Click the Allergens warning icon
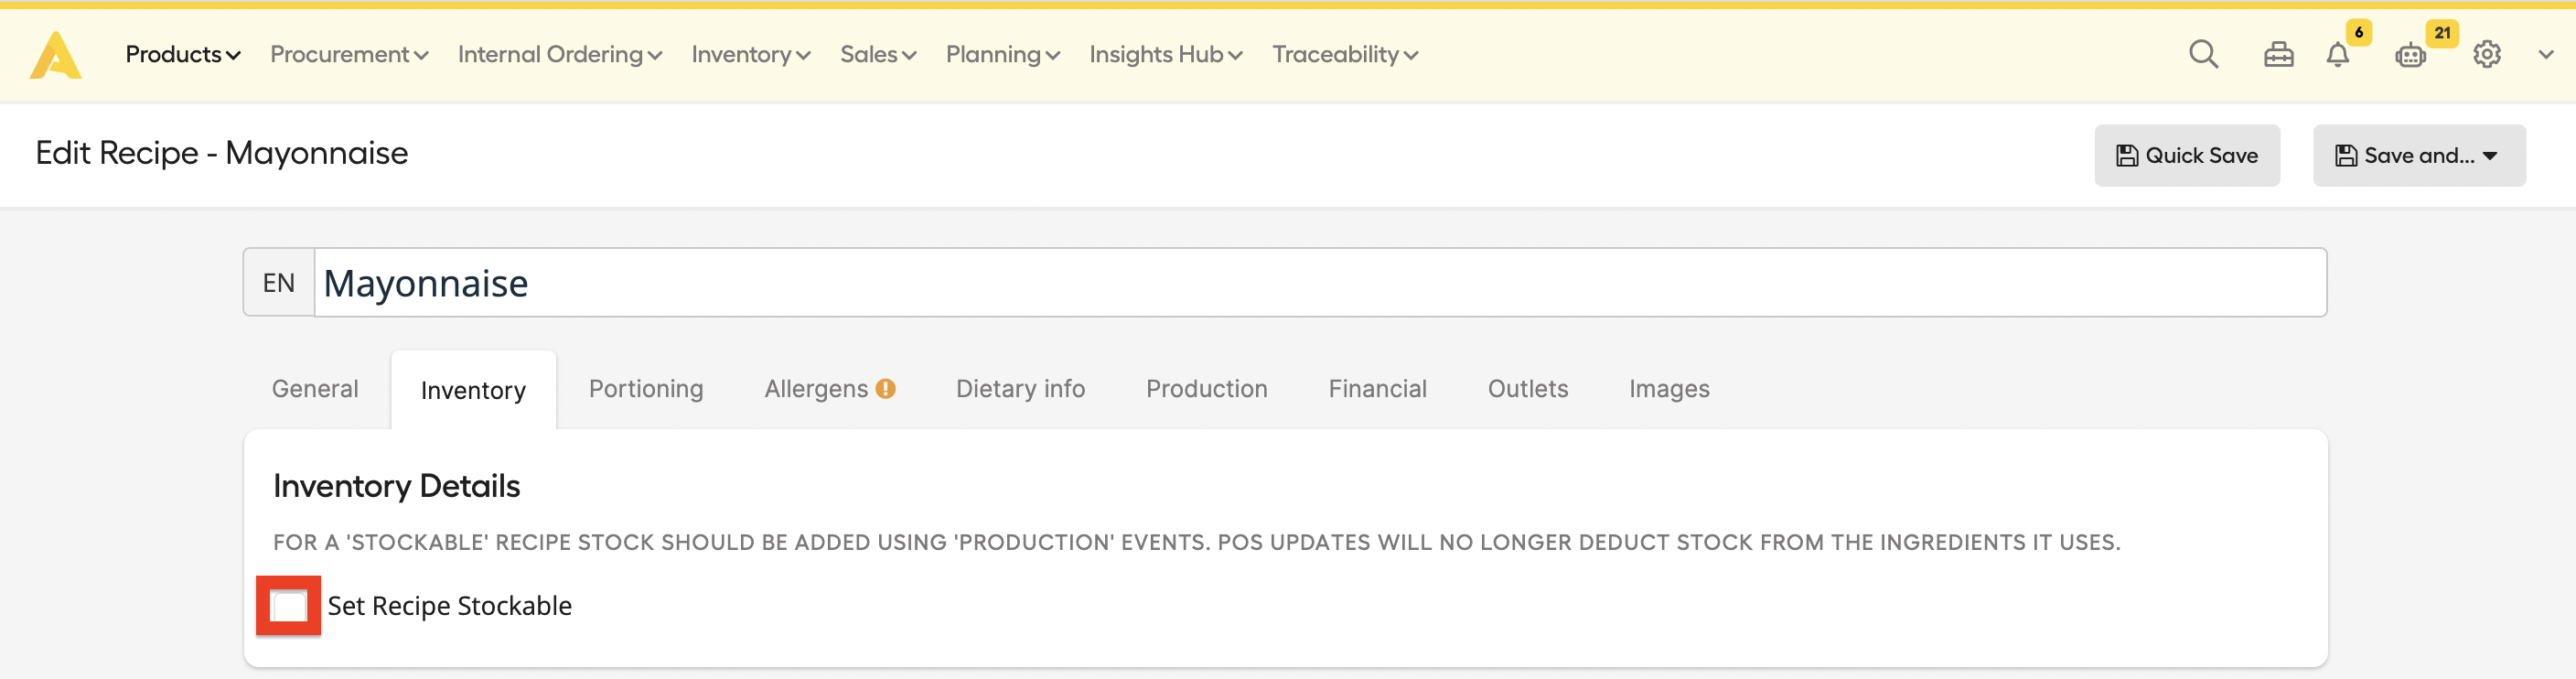Image resolution: width=2576 pixels, height=679 pixels. (x=885, y=388)
